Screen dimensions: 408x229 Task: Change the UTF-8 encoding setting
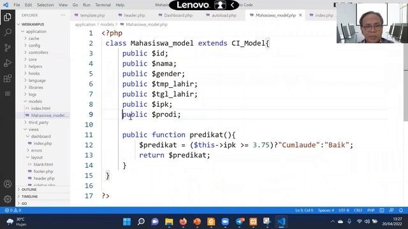(x=344, y=211)
